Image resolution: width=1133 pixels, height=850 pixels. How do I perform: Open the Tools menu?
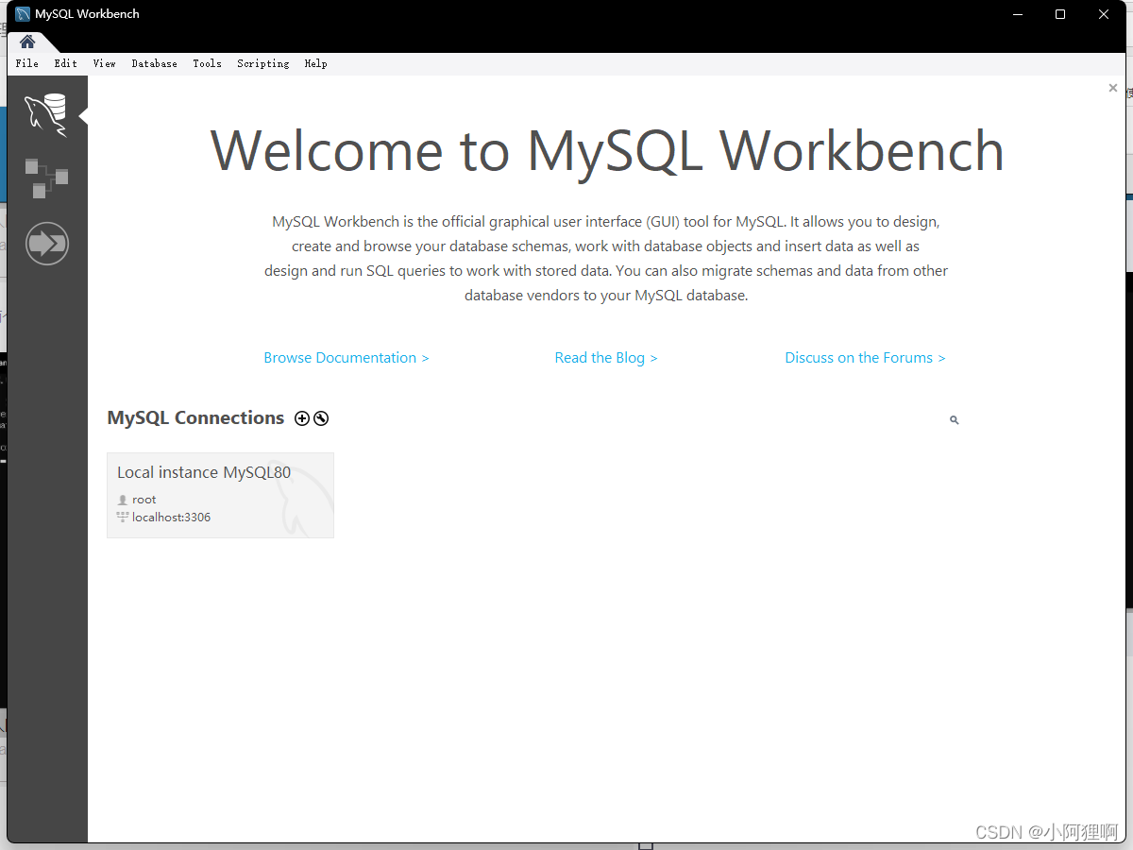pyautogui.click(x=208, y=63)
